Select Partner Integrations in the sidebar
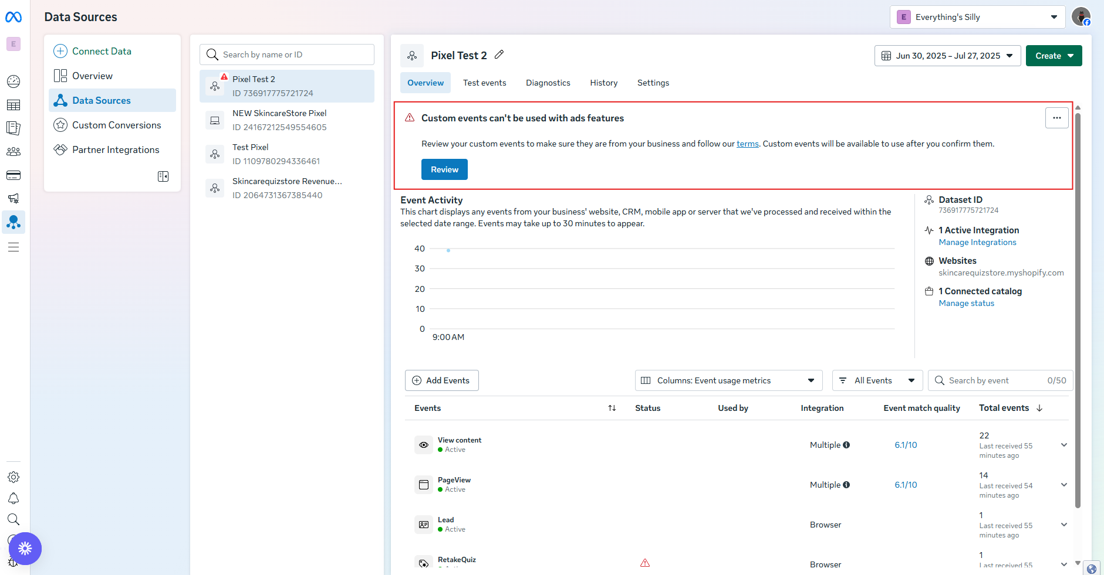The image size is (1104, 575). (x=112, y=149)
